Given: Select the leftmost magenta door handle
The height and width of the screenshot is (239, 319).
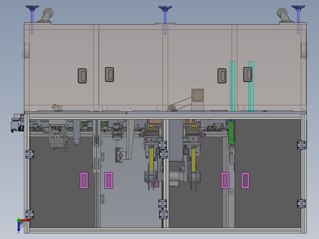Looking at the screenshot, I should tap(84, 180).
